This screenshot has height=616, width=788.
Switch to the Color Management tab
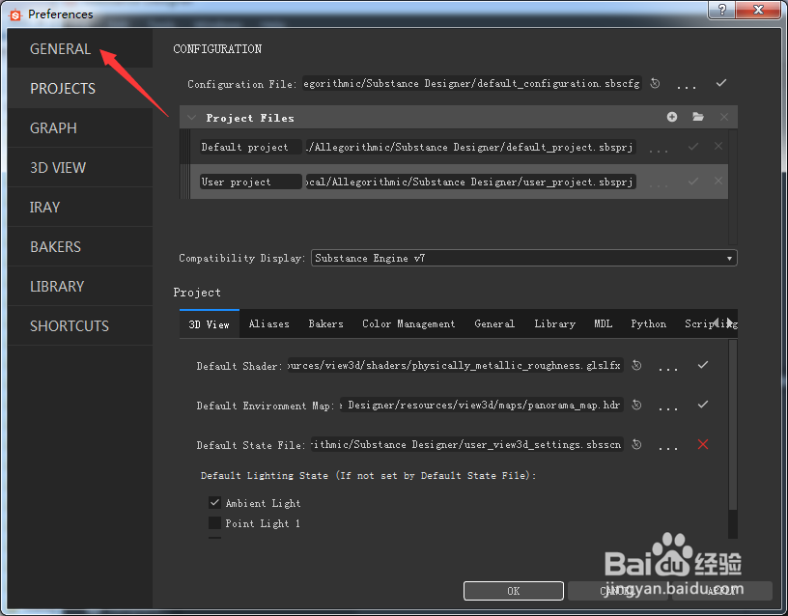pos(408,324)
